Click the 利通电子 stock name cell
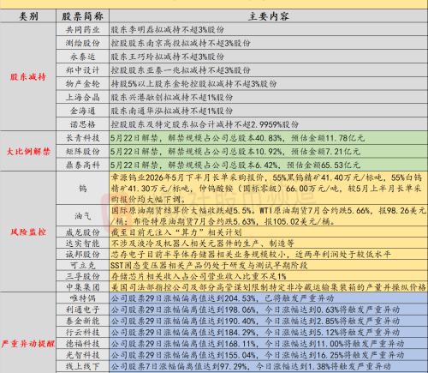 click(x=82, y=310)
